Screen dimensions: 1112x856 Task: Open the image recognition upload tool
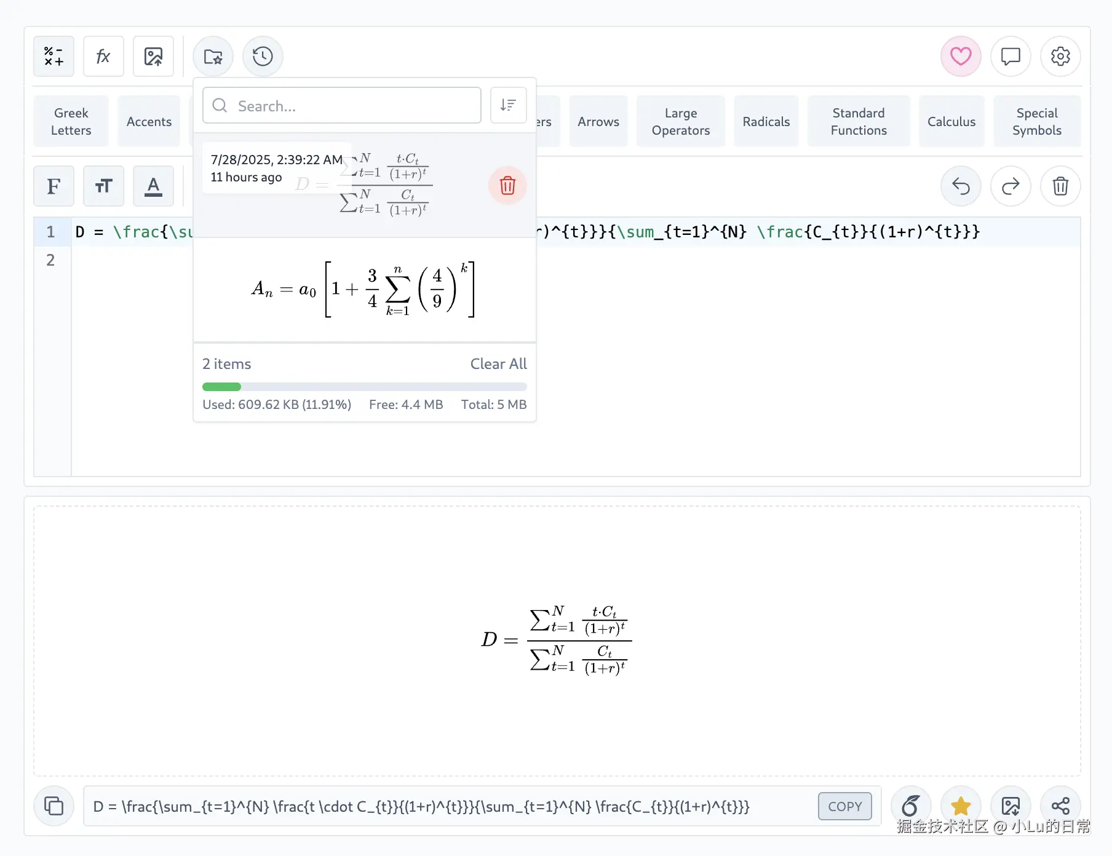pyautogui.click(x=153, y=56)
